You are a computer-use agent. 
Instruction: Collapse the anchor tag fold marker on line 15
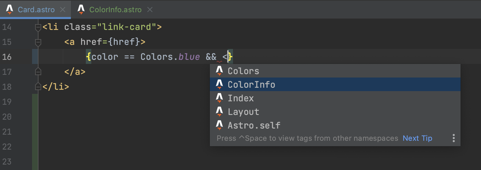pyautogui.click(x=38, y=42)
